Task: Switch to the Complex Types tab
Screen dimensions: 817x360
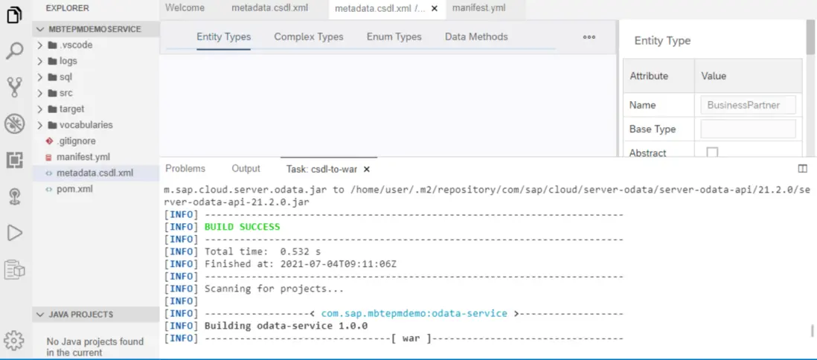Action: tap(309, 37)
